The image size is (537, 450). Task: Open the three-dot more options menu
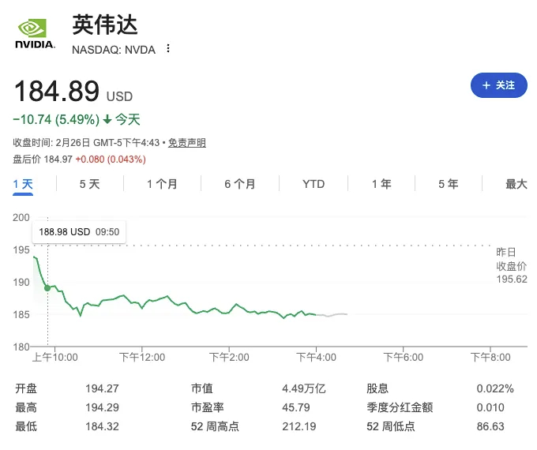pos(167,48)
